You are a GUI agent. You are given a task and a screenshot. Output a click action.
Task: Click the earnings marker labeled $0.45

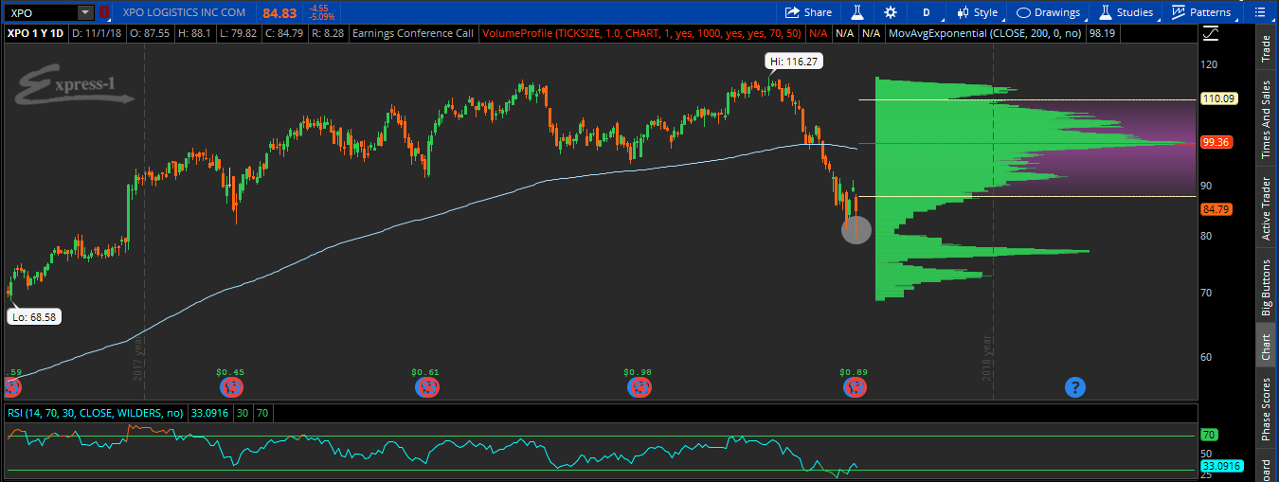(230, 386)
